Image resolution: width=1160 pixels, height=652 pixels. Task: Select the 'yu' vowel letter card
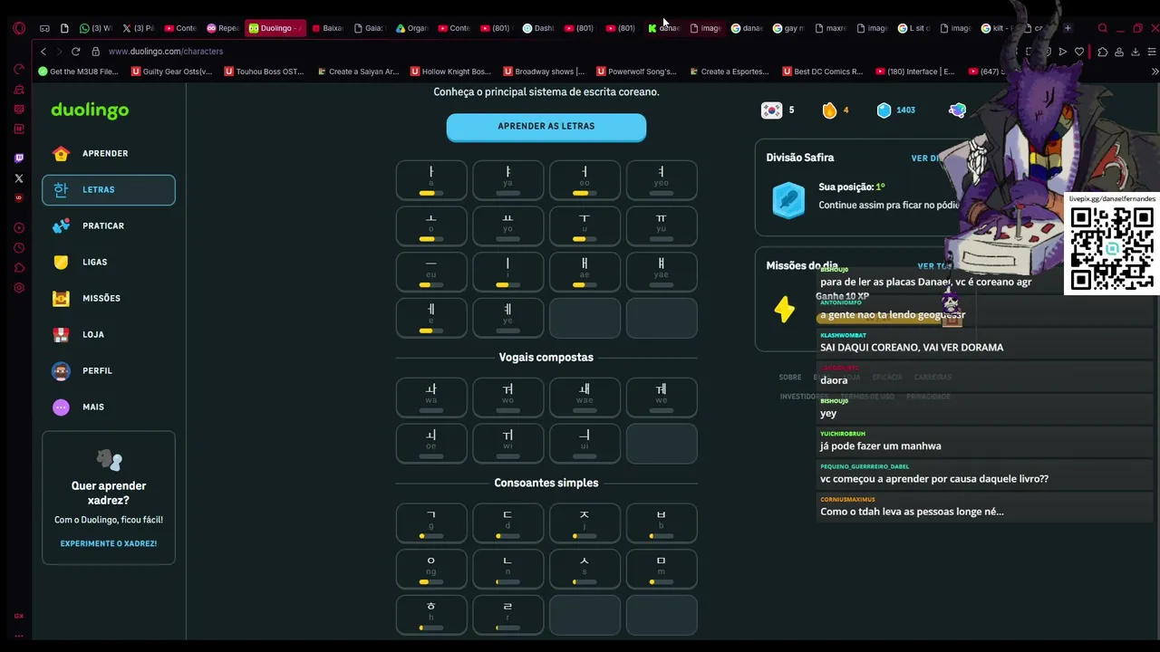662,226
